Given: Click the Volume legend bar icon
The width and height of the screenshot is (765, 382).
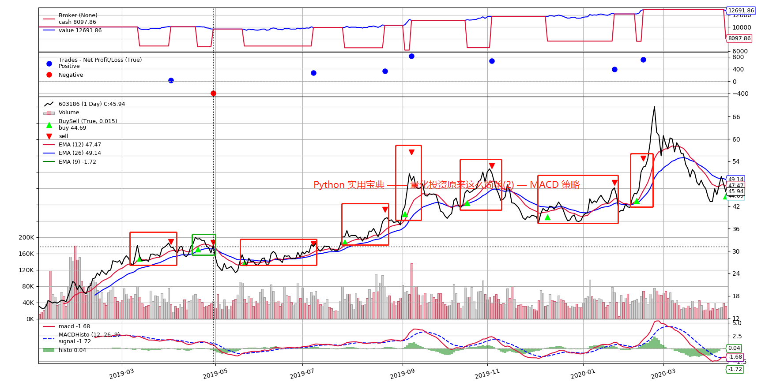Looking at the screenshot, I should click(x=49, y=112).
